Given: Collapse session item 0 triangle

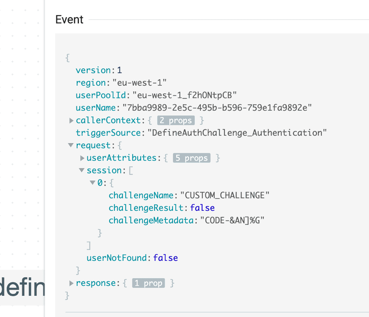Looking at the screenshot, I should (93, 183).
